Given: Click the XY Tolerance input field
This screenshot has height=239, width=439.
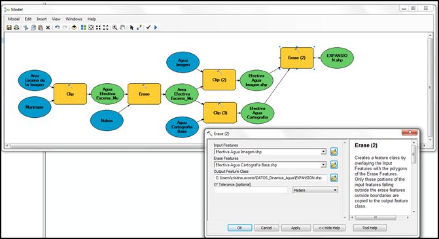Looking at the screenshot, I should [251, 190].
